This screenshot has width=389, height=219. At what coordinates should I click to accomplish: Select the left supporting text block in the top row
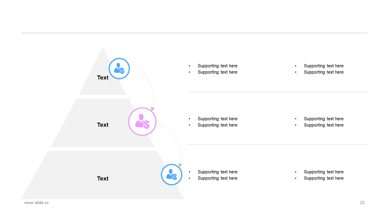[217, 69]
